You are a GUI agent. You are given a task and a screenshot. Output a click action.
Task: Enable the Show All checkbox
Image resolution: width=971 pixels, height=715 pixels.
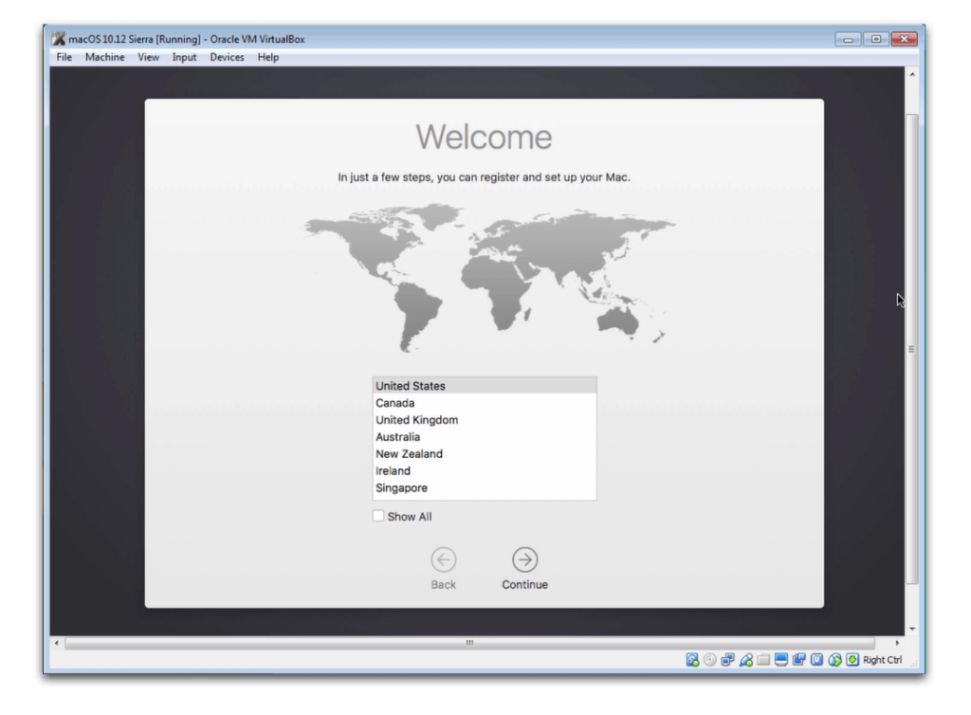(x=378, y=517)
